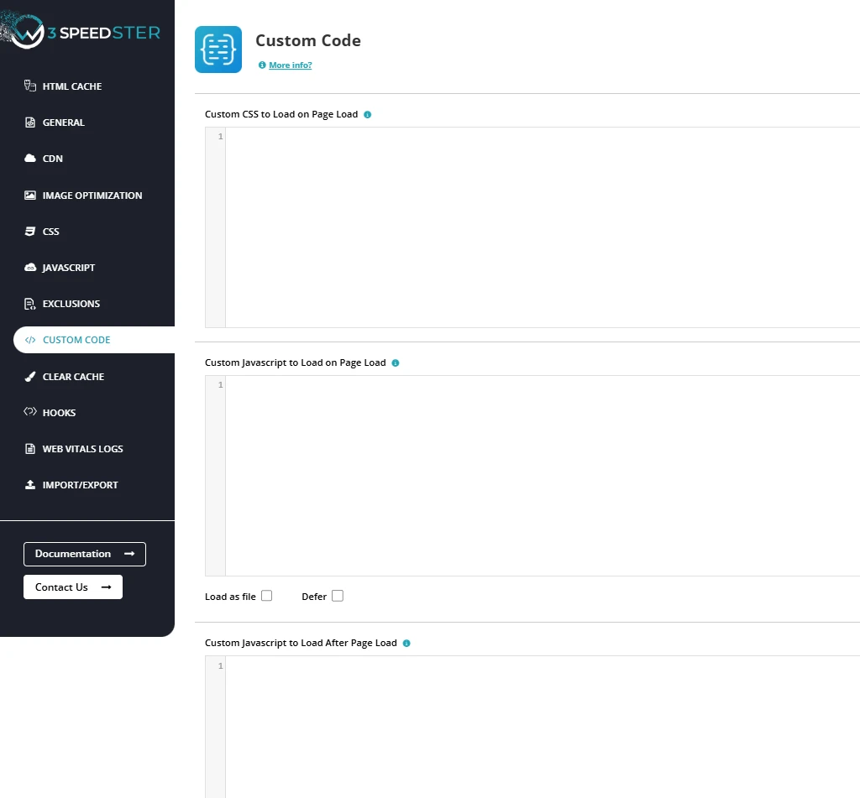Viewport: 860px width, 798px height.
Task: Select Exclusions in the sidebar
Action: tap(71, 304)
